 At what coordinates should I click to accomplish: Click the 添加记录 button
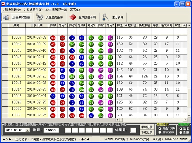click(x=147, y=127)
